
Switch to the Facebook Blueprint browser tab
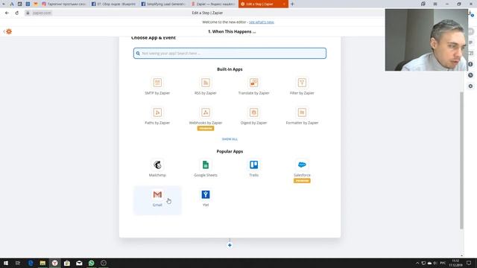tap(113, 4)
